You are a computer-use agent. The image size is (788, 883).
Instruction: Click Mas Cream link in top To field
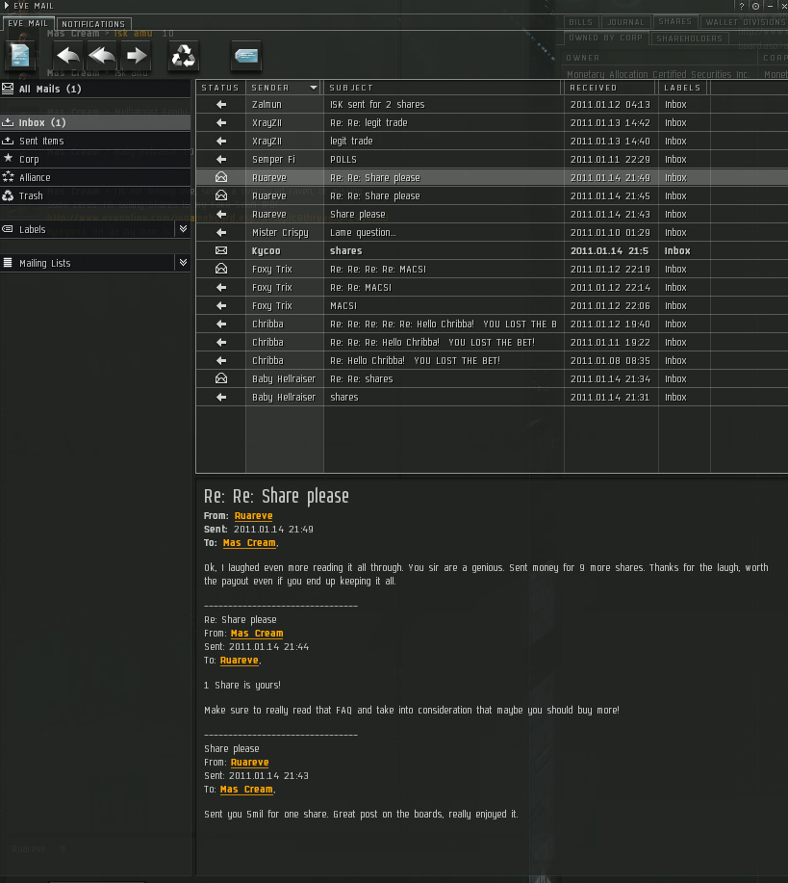pyautogui.click(x=249, y=543)
